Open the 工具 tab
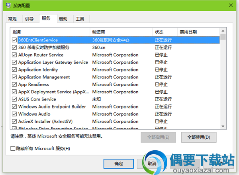Viewport: 239px width, 175px height. tap(81, 19)
